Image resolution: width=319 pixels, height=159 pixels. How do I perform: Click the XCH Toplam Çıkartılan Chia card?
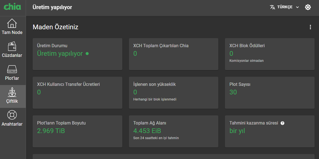173,54
